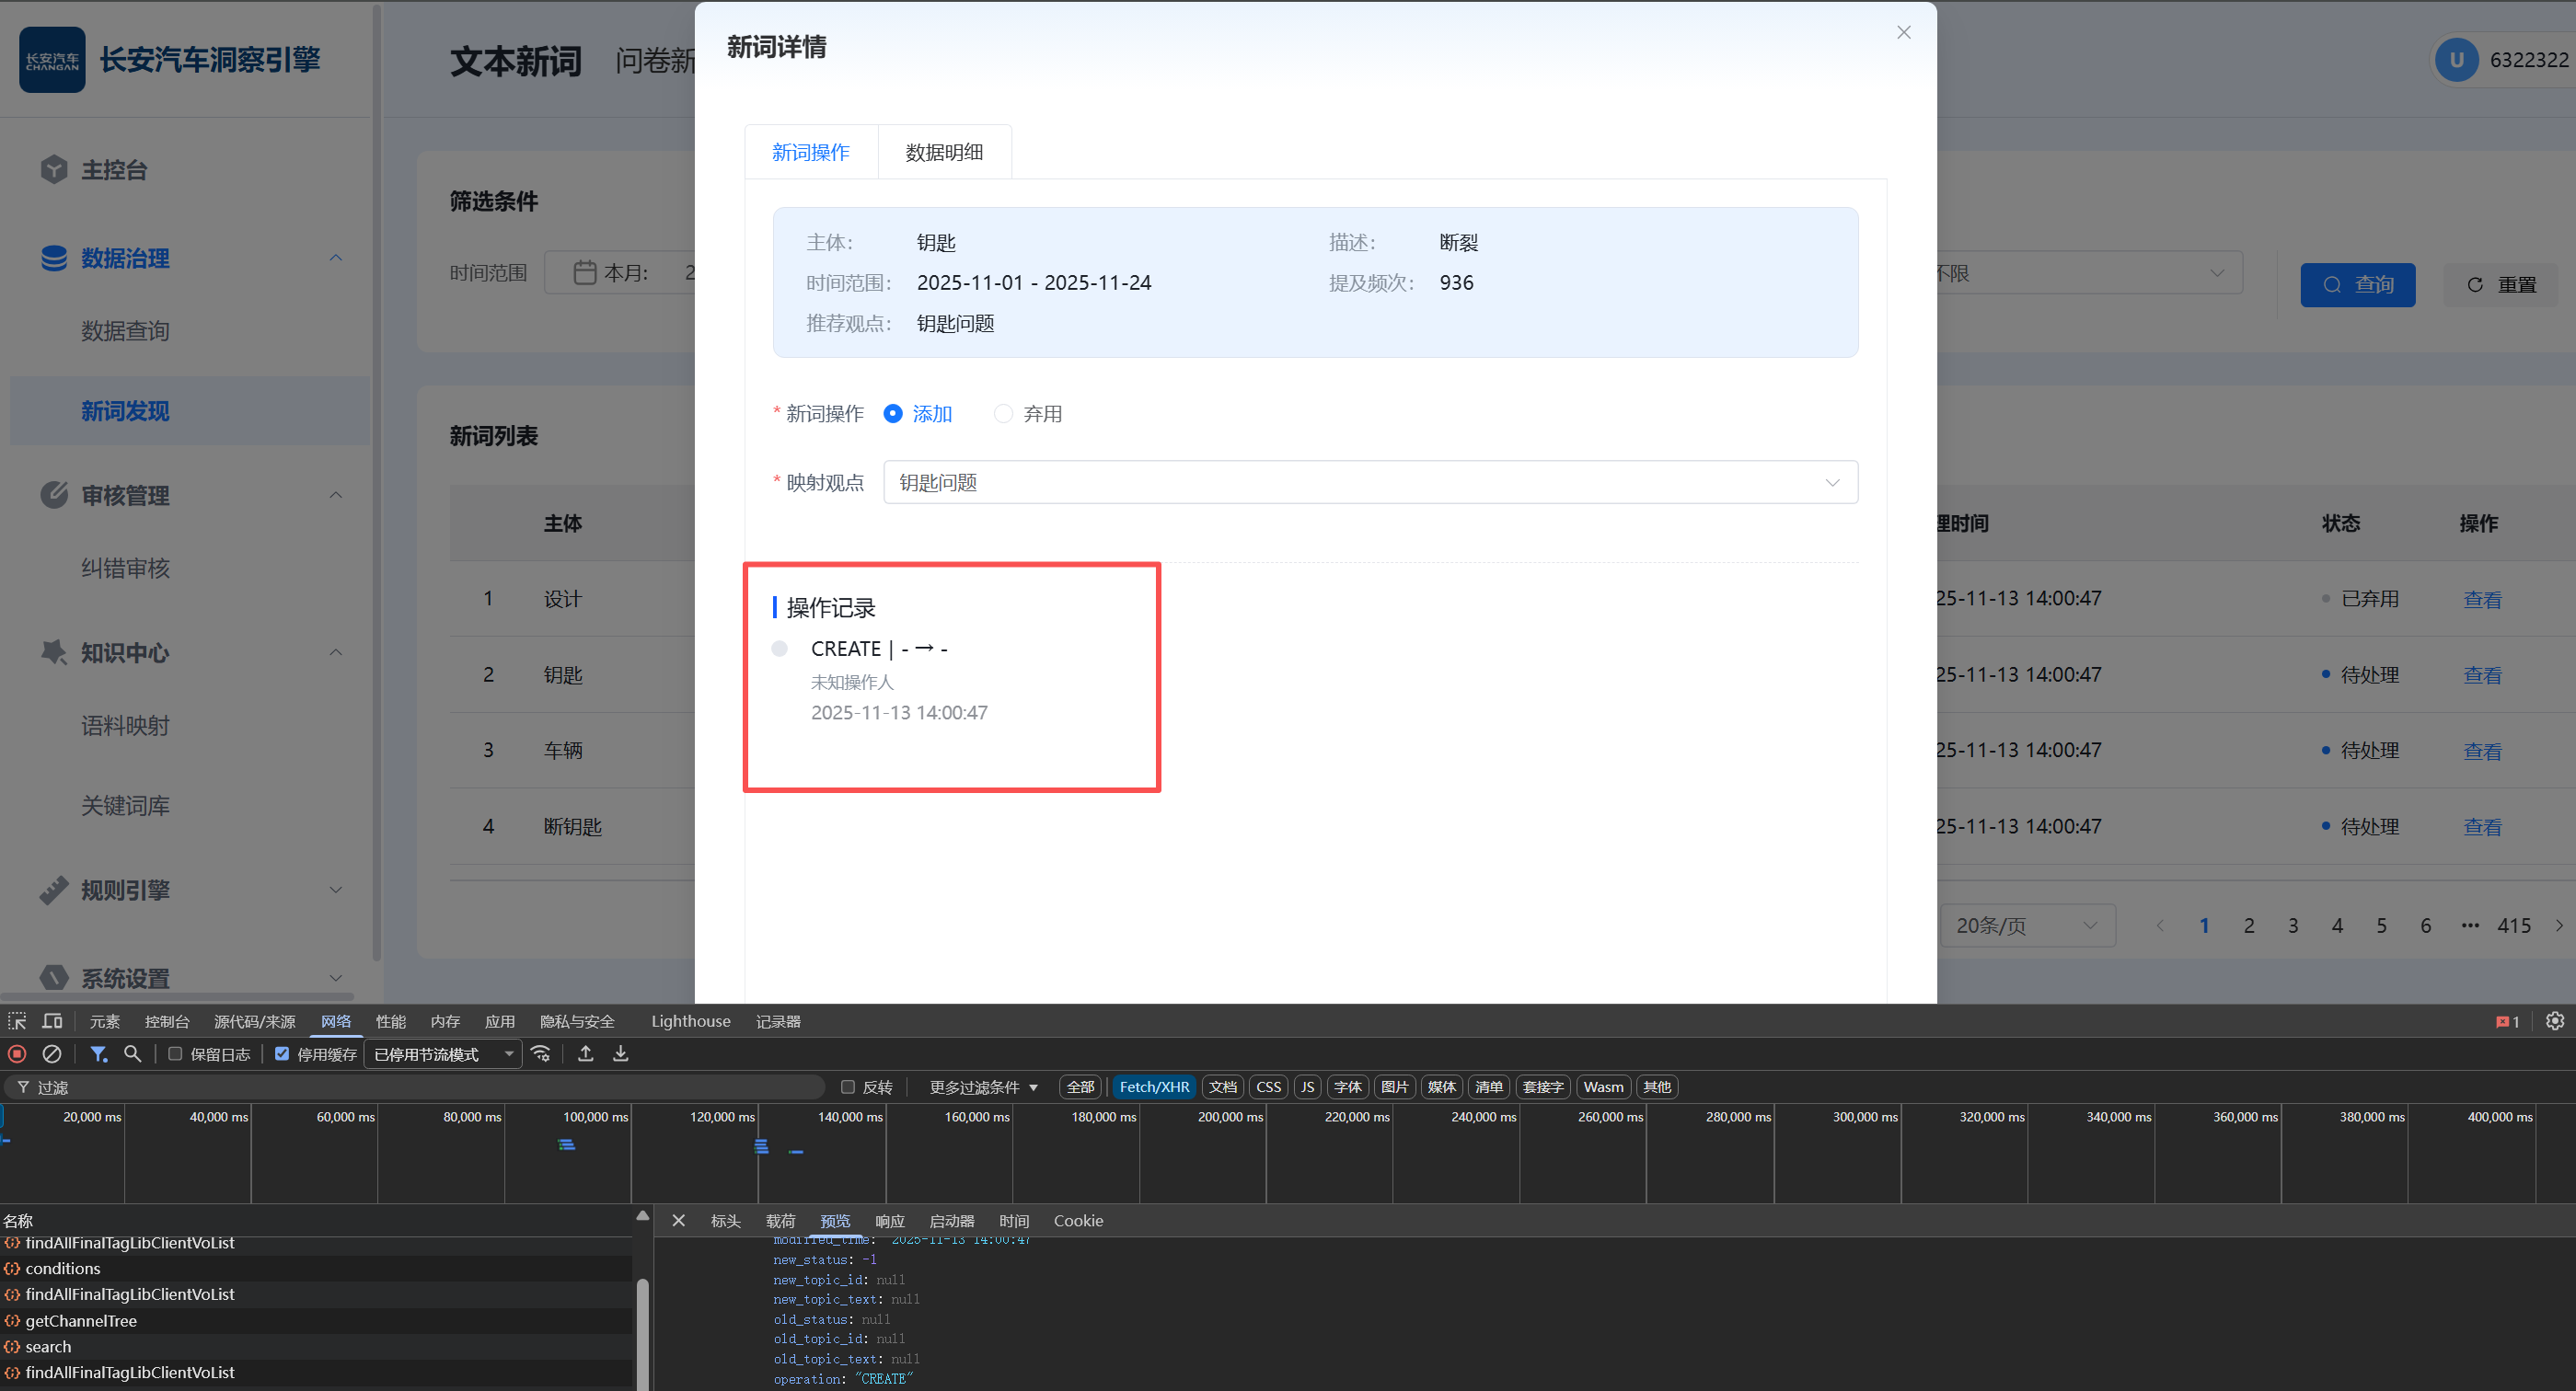This screenshot has width=2576, height=1391.
Task: Open the 映射观点 dropdown
Action: [1370, 483]
